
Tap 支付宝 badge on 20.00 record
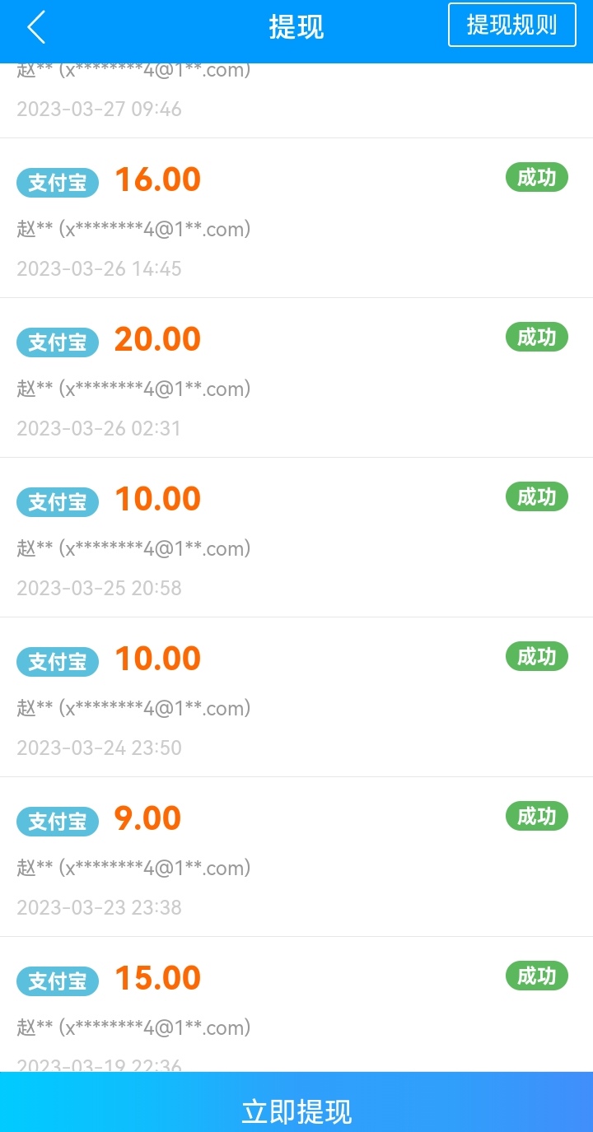tap(58, 342)
